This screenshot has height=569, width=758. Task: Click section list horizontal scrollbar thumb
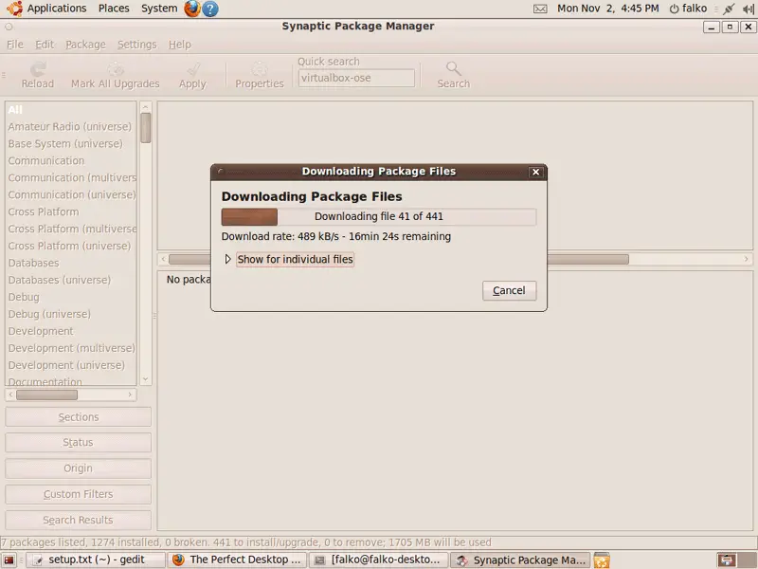pos(46,395)
